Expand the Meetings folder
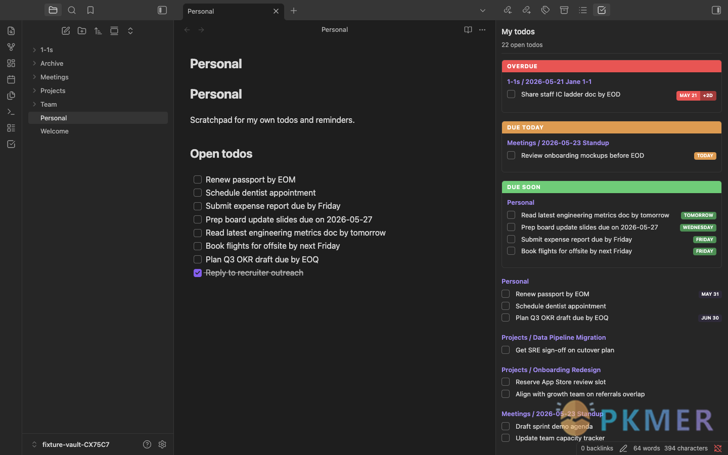Image resolution: width=728 pixels, height=455 pixels. 34,77
